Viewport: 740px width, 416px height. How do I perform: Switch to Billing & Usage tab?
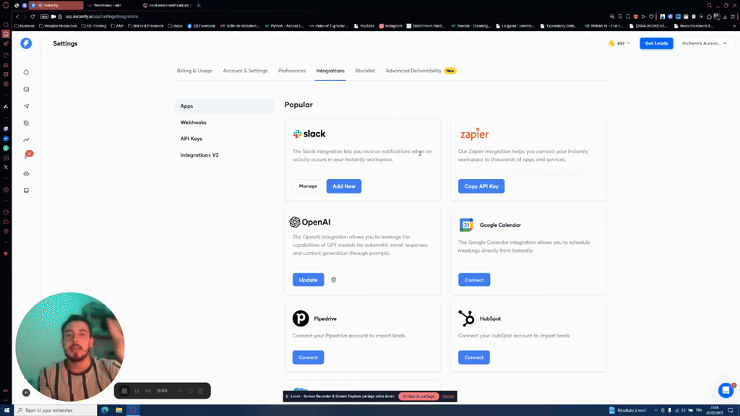point(194,71)
